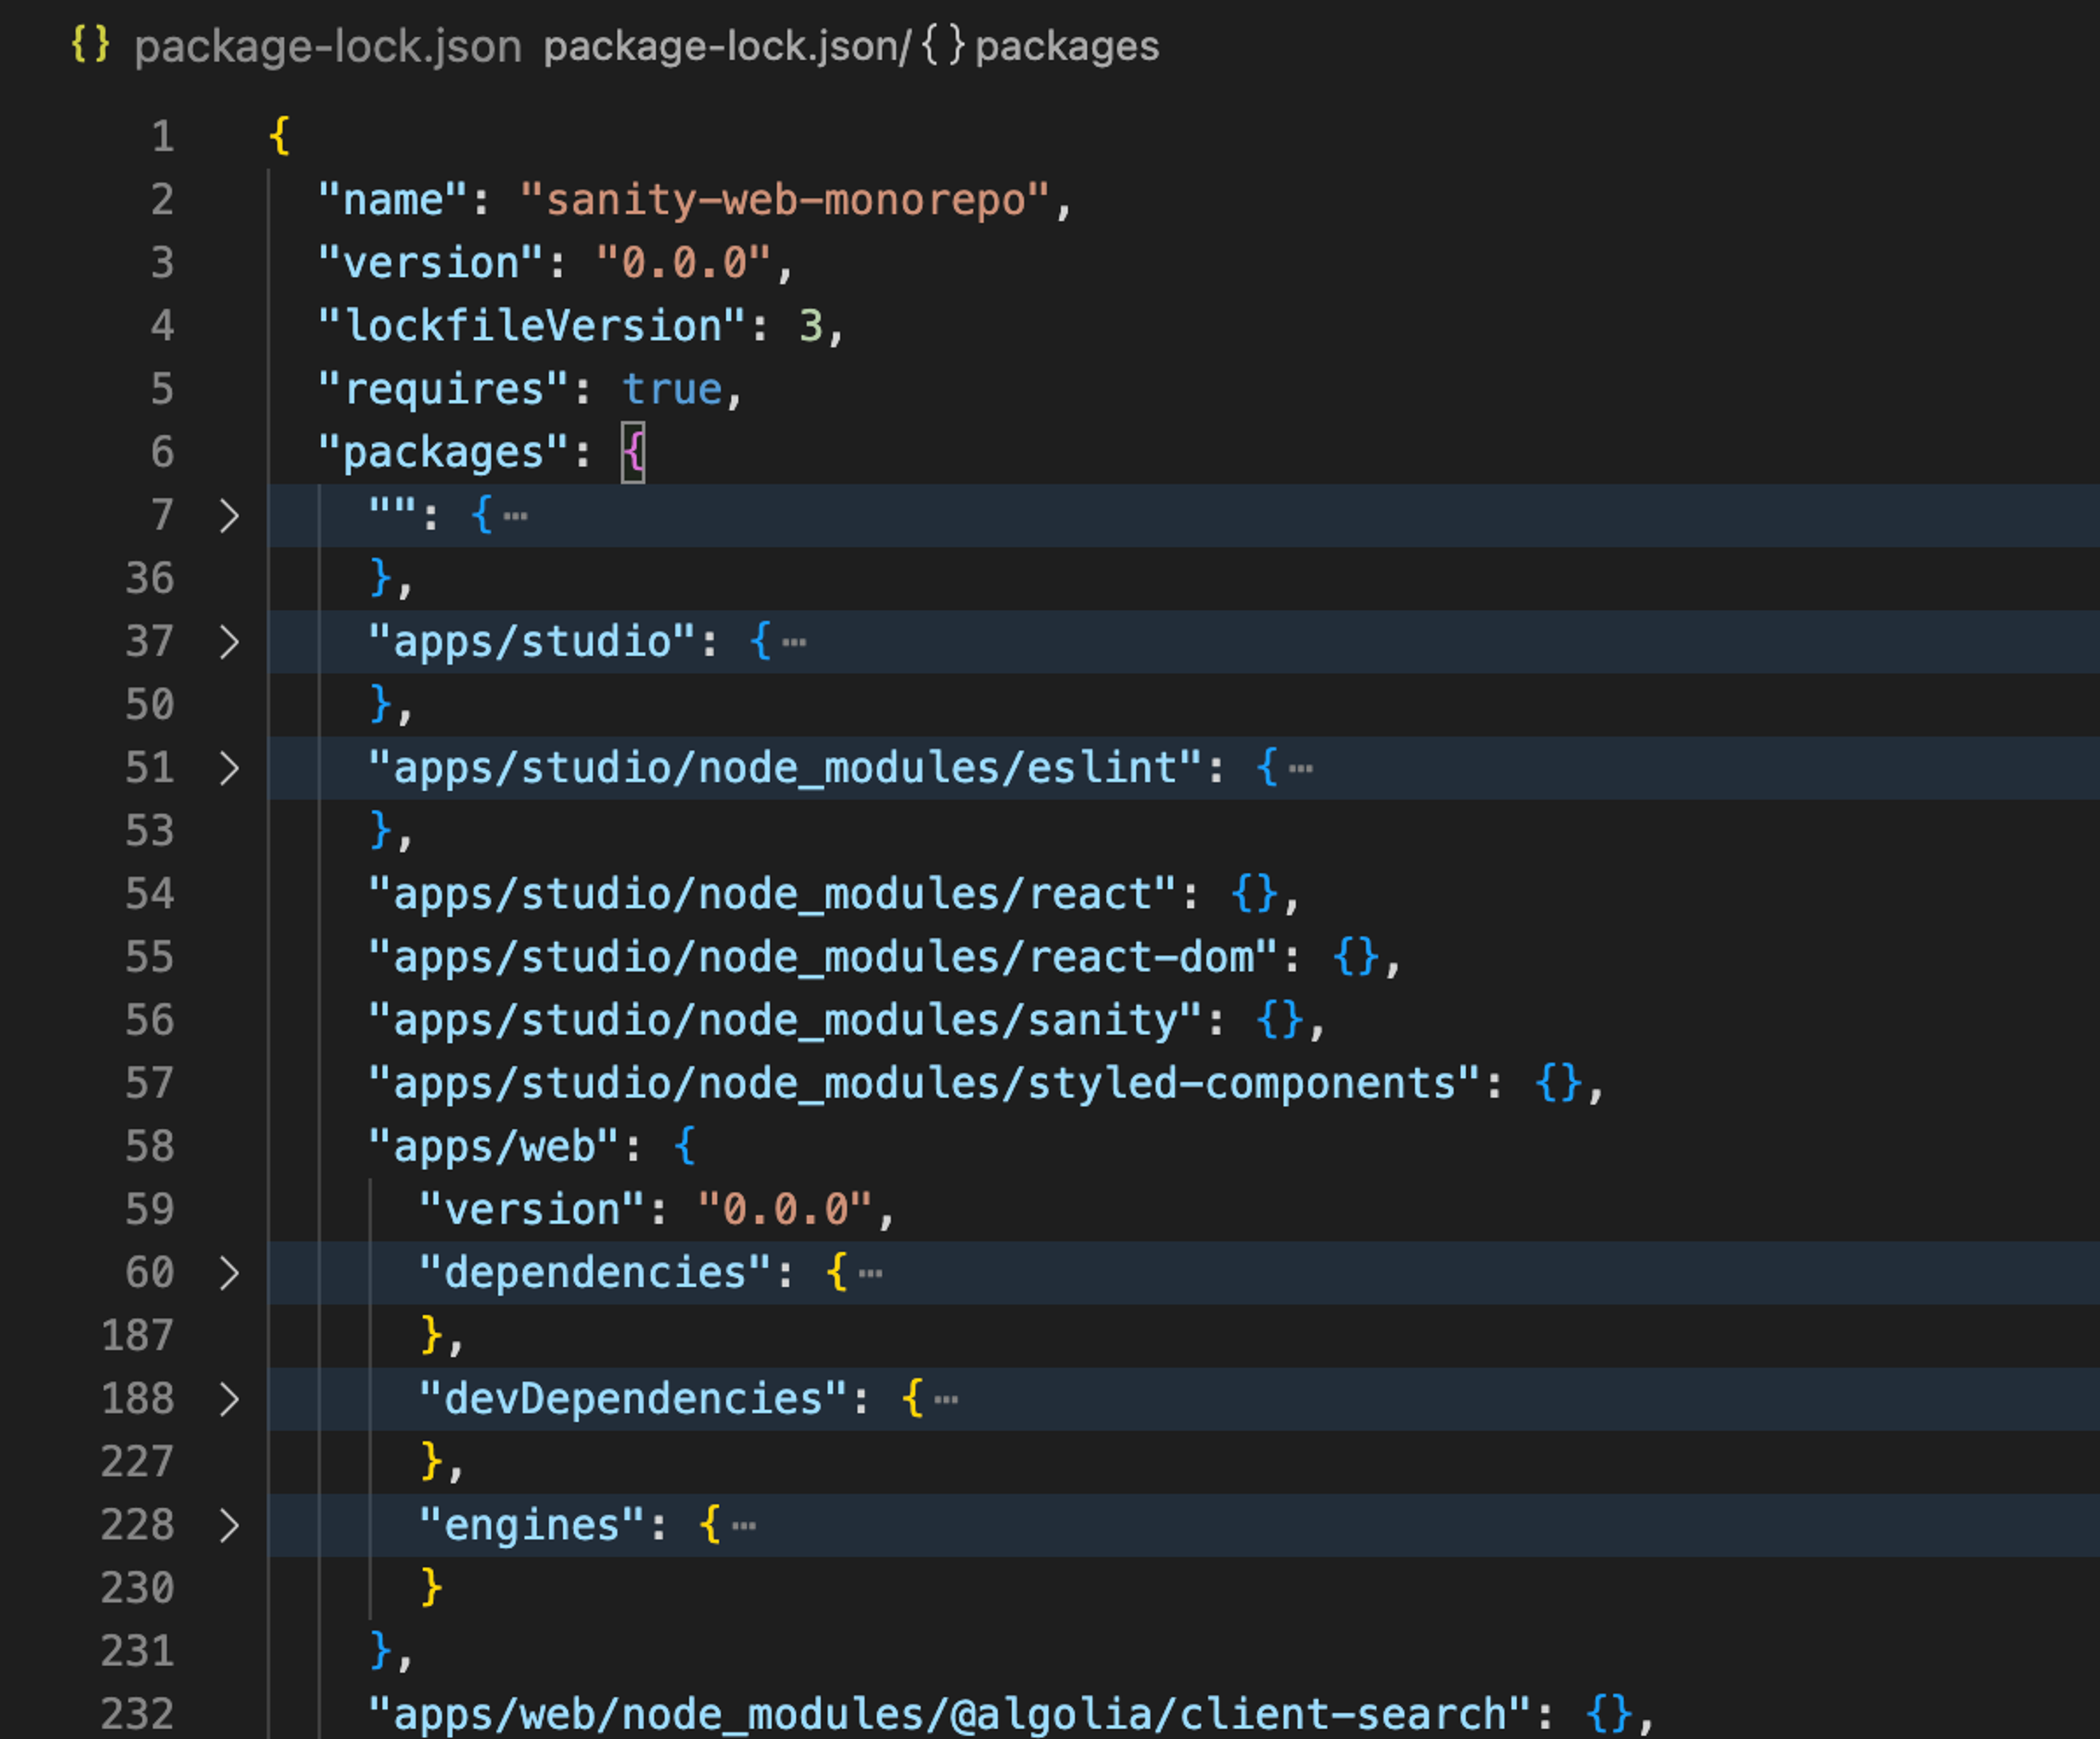
Task: Click ellipsis after collapsed dependencies brace
Action: click(x=870, y=1274)
